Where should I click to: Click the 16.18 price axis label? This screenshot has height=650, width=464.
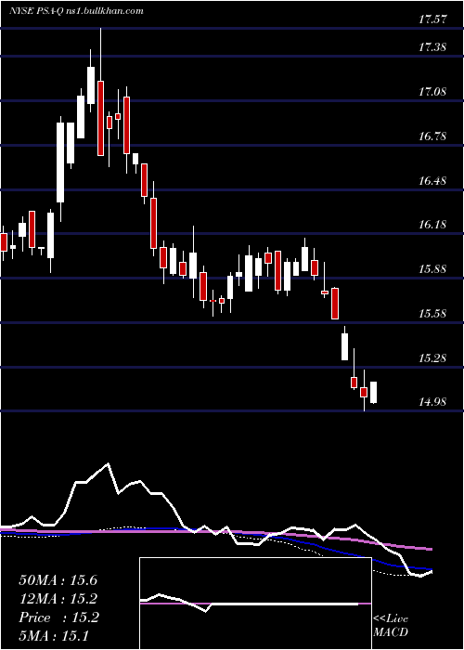[x=432, y=225]
